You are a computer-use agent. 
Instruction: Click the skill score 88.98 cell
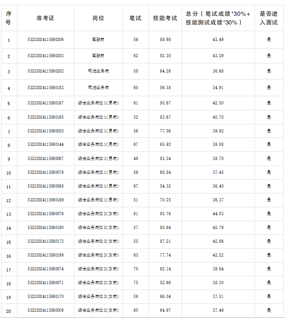click(165, 40)
